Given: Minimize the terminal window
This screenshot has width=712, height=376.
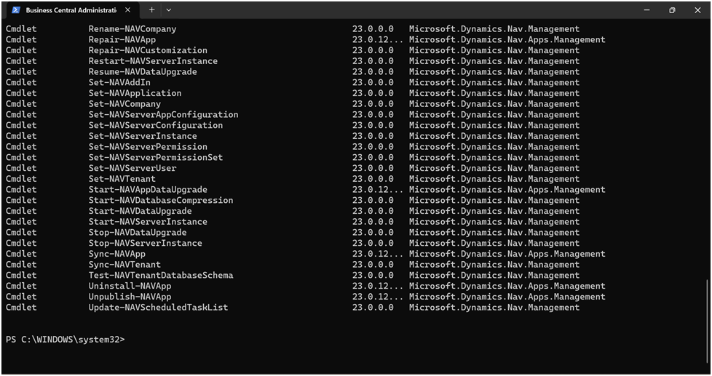Looking at the screenshot, I should 646,10.
